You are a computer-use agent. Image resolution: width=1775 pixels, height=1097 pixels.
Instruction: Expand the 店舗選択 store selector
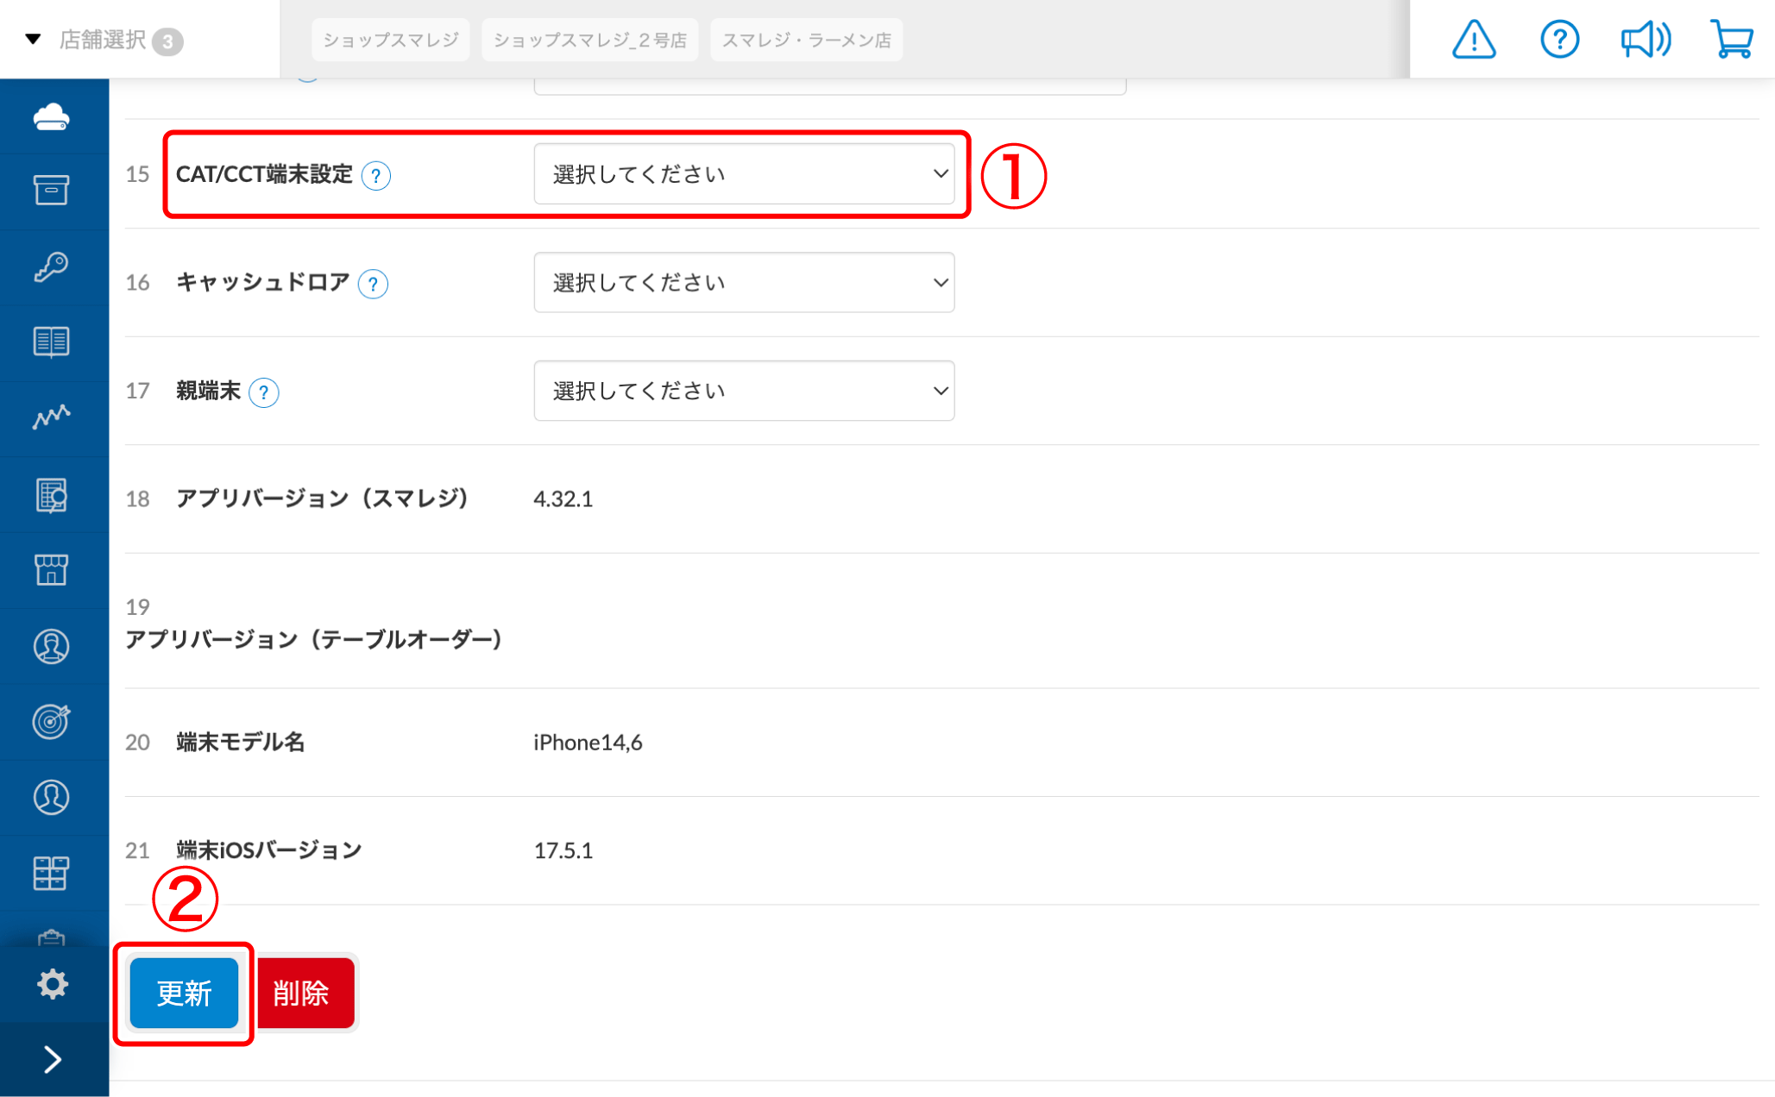coord(104,39)
